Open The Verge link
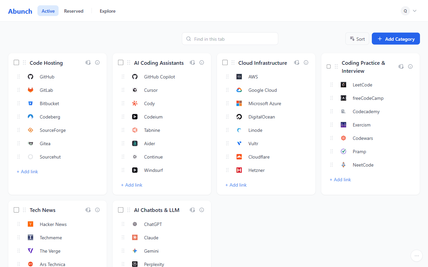The width and height of the screenshot is (428, 267). (50, 251)
